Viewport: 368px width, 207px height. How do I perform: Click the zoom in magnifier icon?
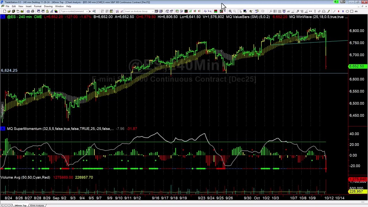point(230,11)
